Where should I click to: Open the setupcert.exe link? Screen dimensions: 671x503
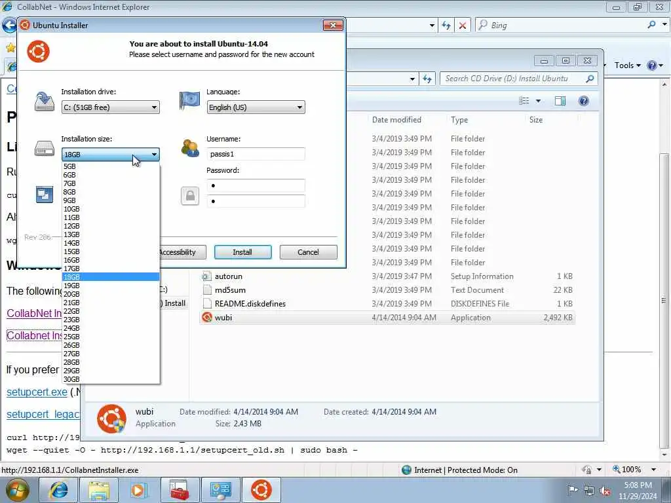pyautogui.click(x=37, y=392)
